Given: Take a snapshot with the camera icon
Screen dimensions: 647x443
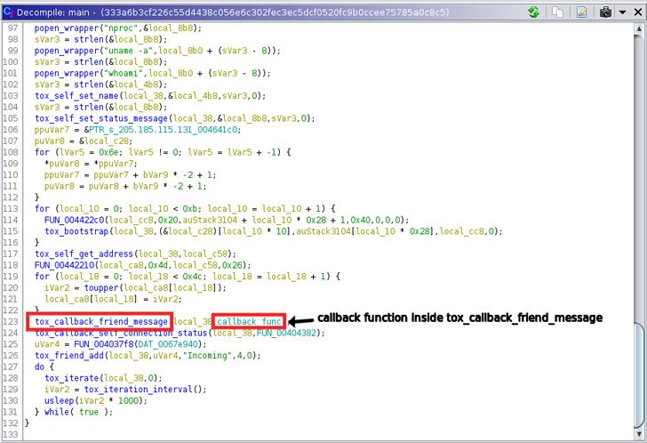Looking at the screenshot, I should click(604, 12).
